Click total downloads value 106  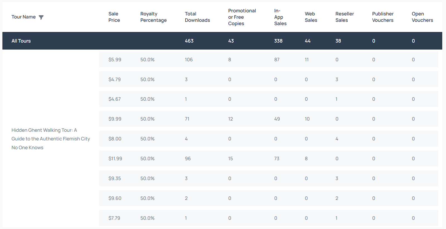point(189,60)
